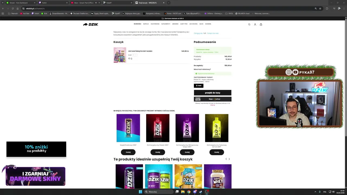Viewport: 347px width, 195px height.
Task: Open Steam from taskbar
Action: (x=201, y=192)
